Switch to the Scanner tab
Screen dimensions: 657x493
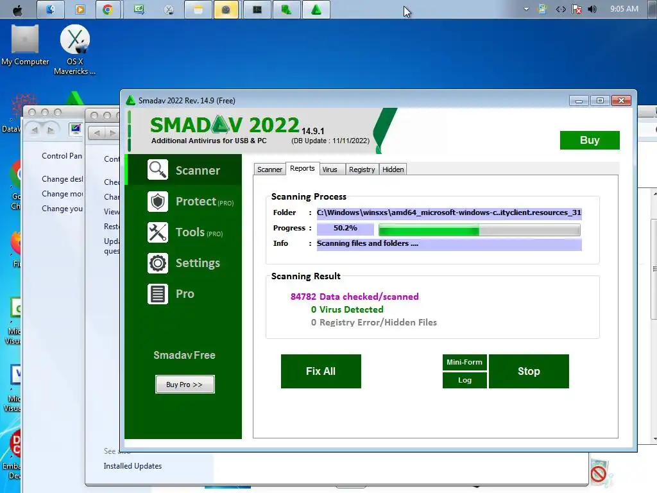coord(269,169)
